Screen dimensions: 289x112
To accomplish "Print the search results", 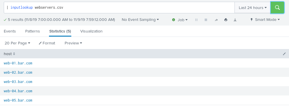I will [x=226, y=20].
